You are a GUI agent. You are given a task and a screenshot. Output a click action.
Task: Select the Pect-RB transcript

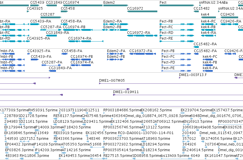[x=177, y=24]
